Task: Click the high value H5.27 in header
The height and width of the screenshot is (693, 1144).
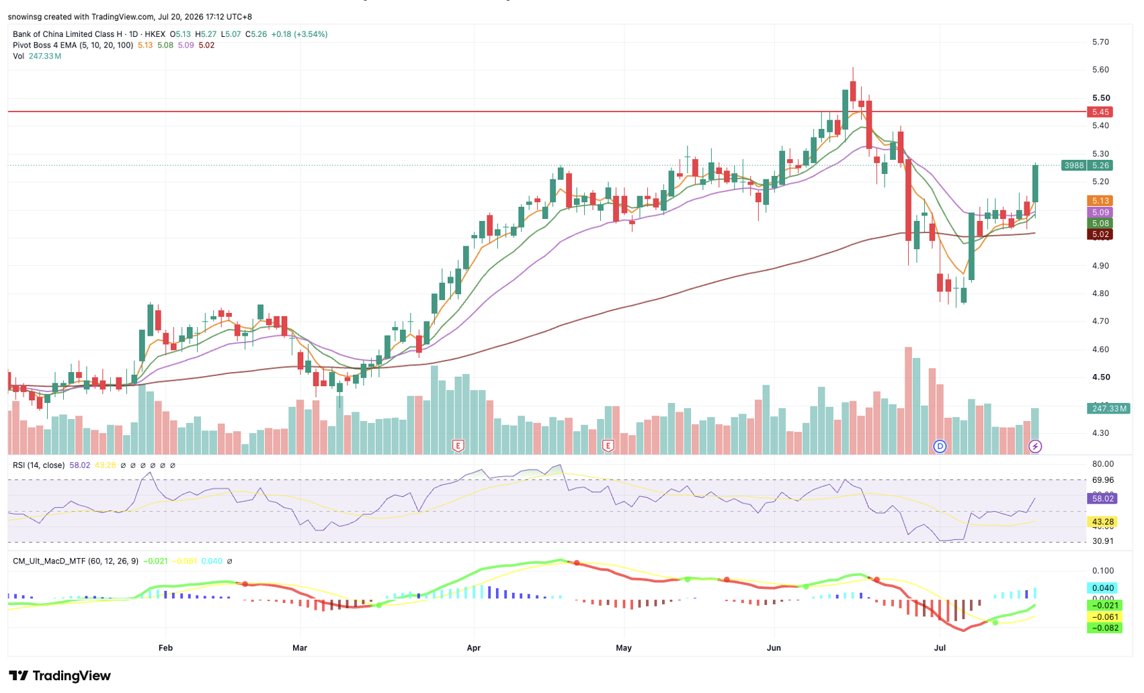Action: (206, 34)
